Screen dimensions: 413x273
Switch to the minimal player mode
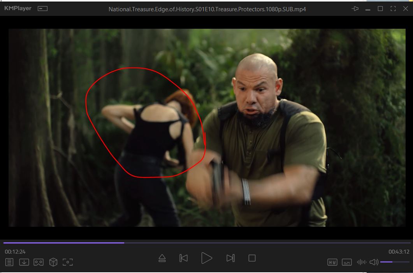(x=42, y=9)
